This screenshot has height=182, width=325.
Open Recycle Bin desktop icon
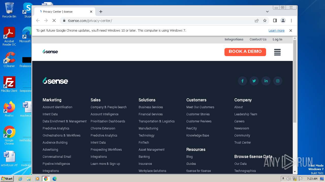click(x=9, y=10)
